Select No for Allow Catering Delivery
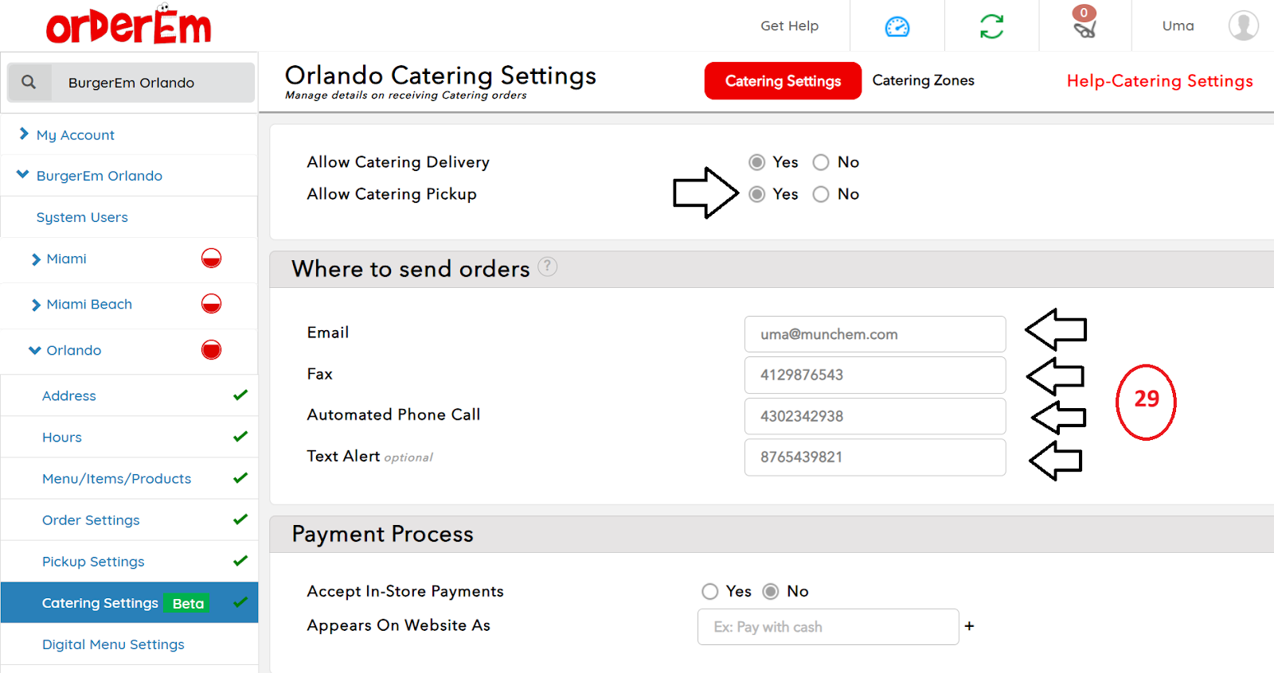Viewport: 1274px width, 673px height. point(821,162)
